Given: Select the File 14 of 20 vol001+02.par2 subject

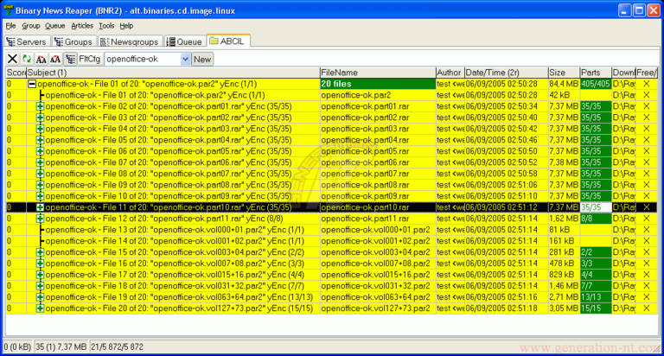Looking at the screenshot, I should click(175, 241).
